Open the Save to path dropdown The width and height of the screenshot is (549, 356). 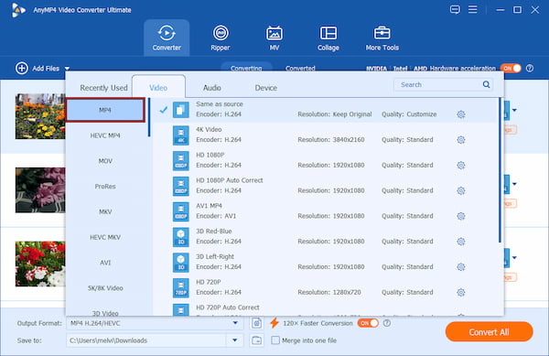(235, 340)
